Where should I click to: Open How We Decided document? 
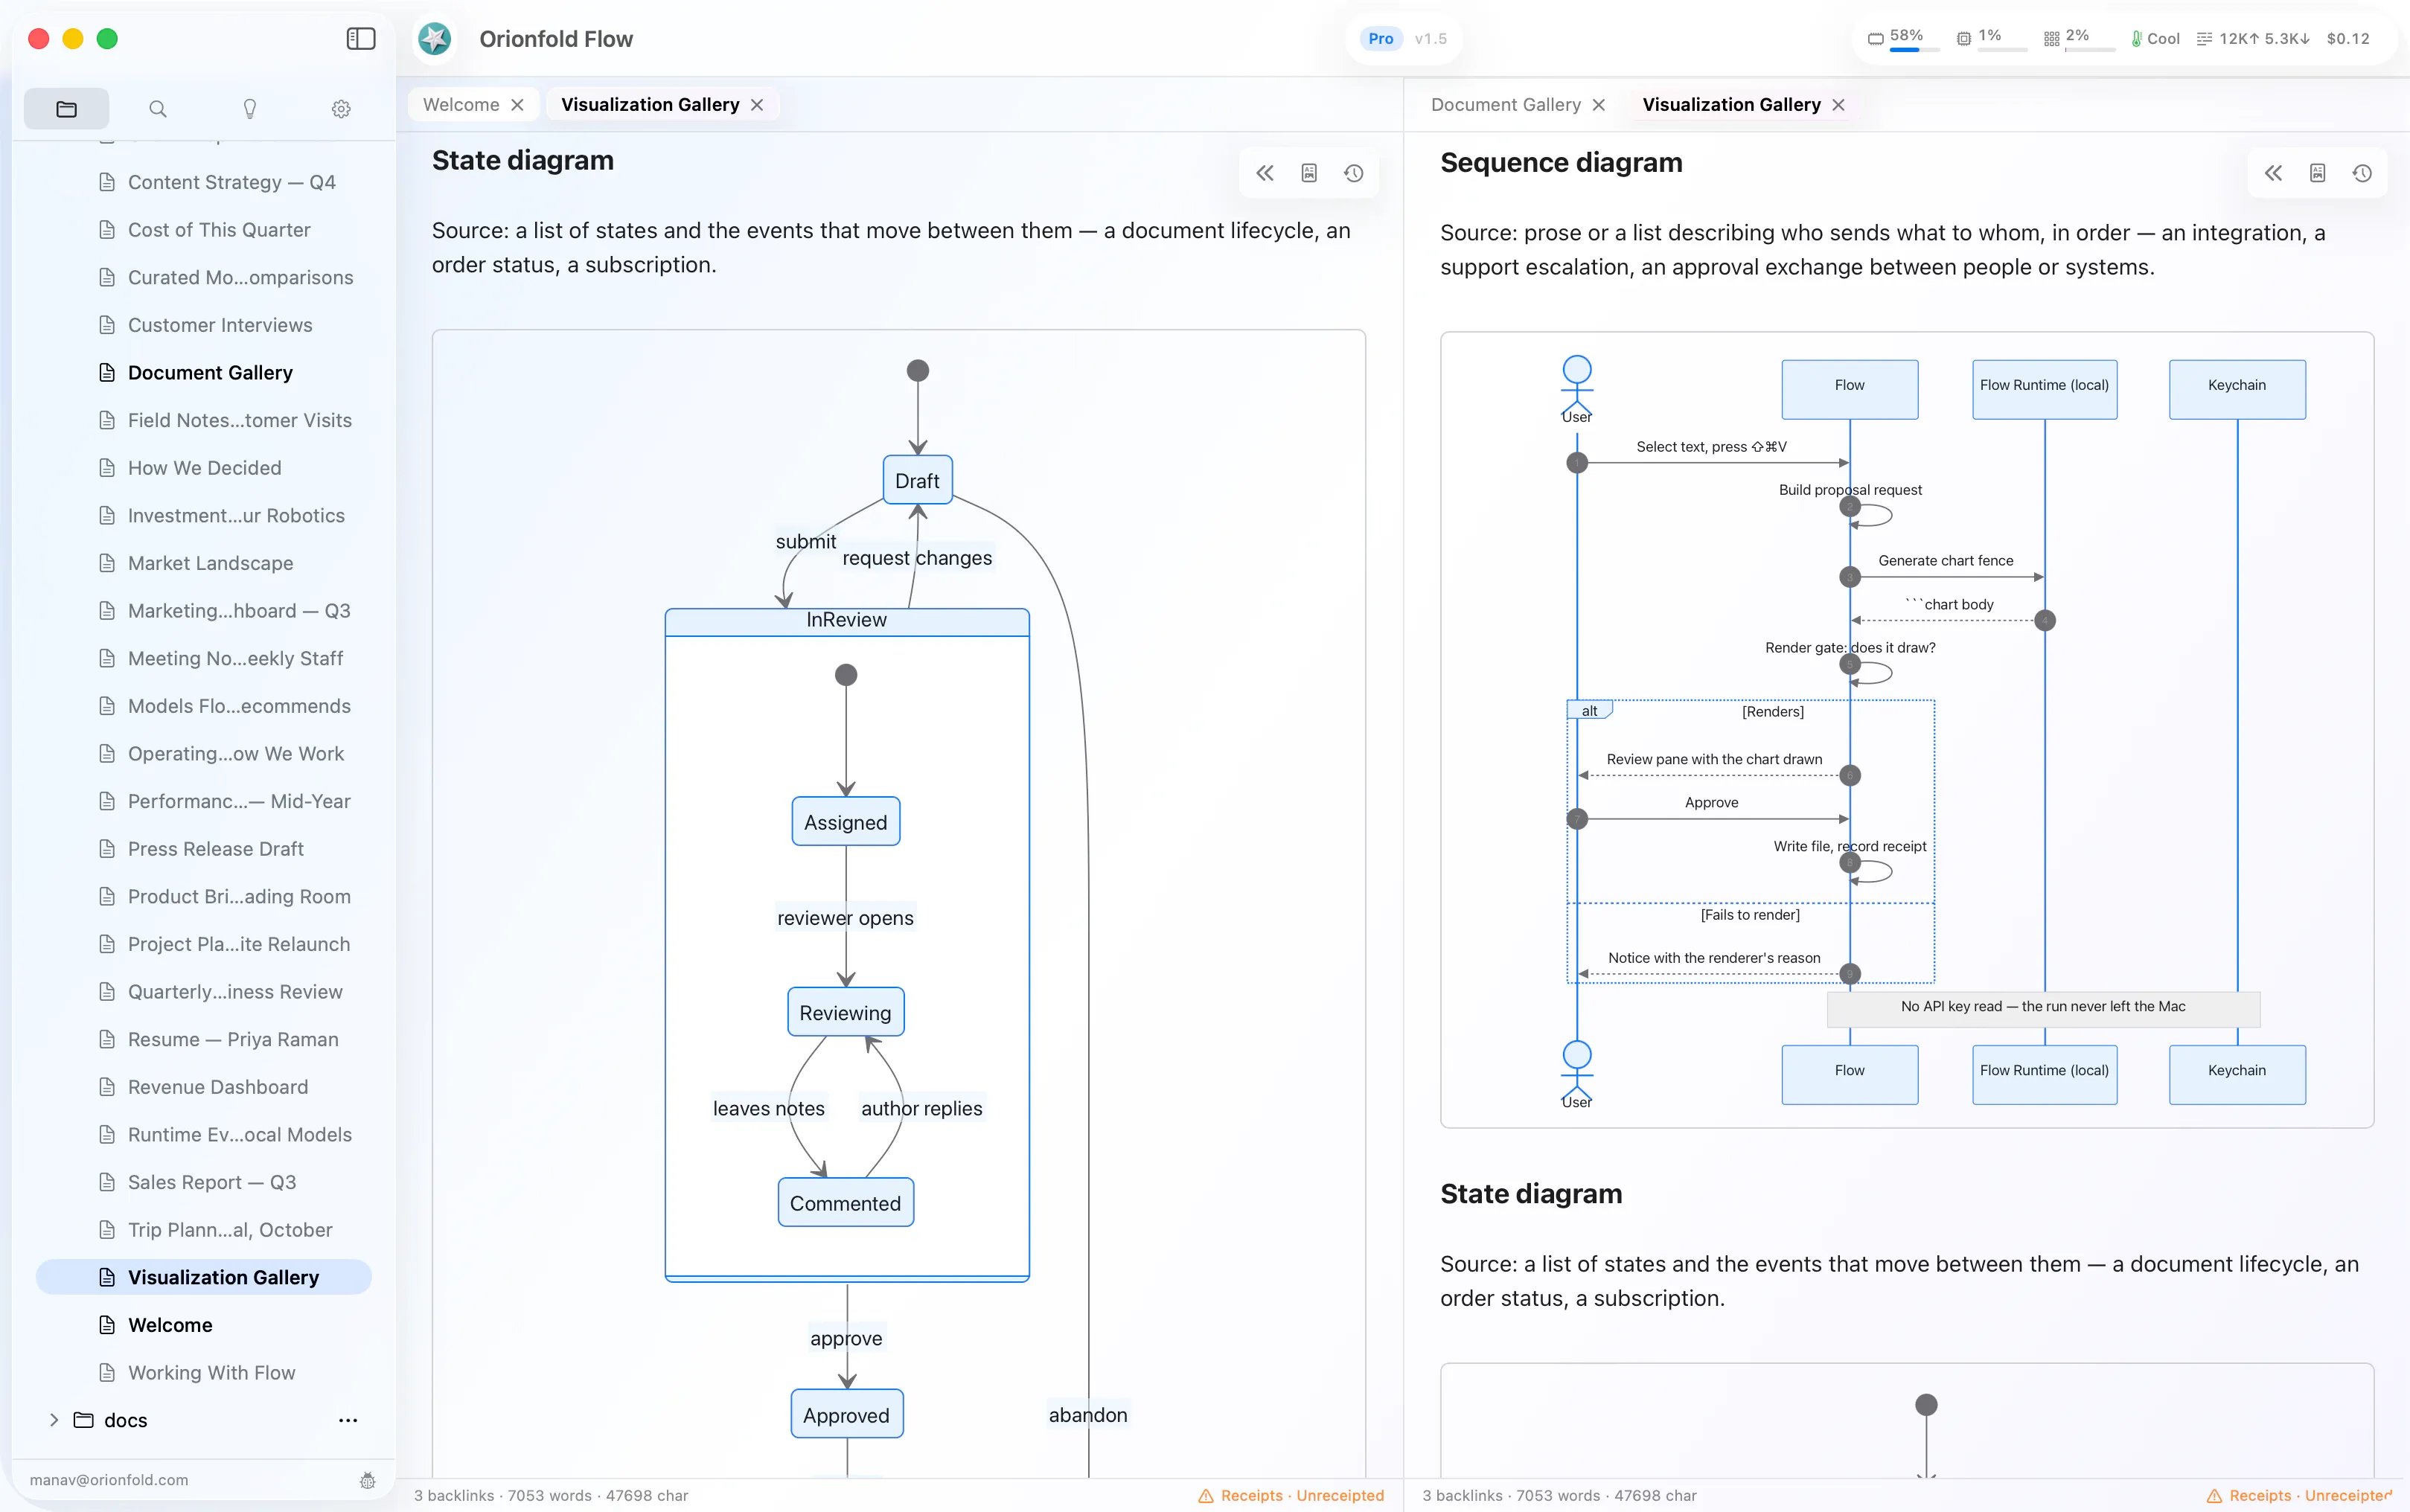[x=204, y=468]
